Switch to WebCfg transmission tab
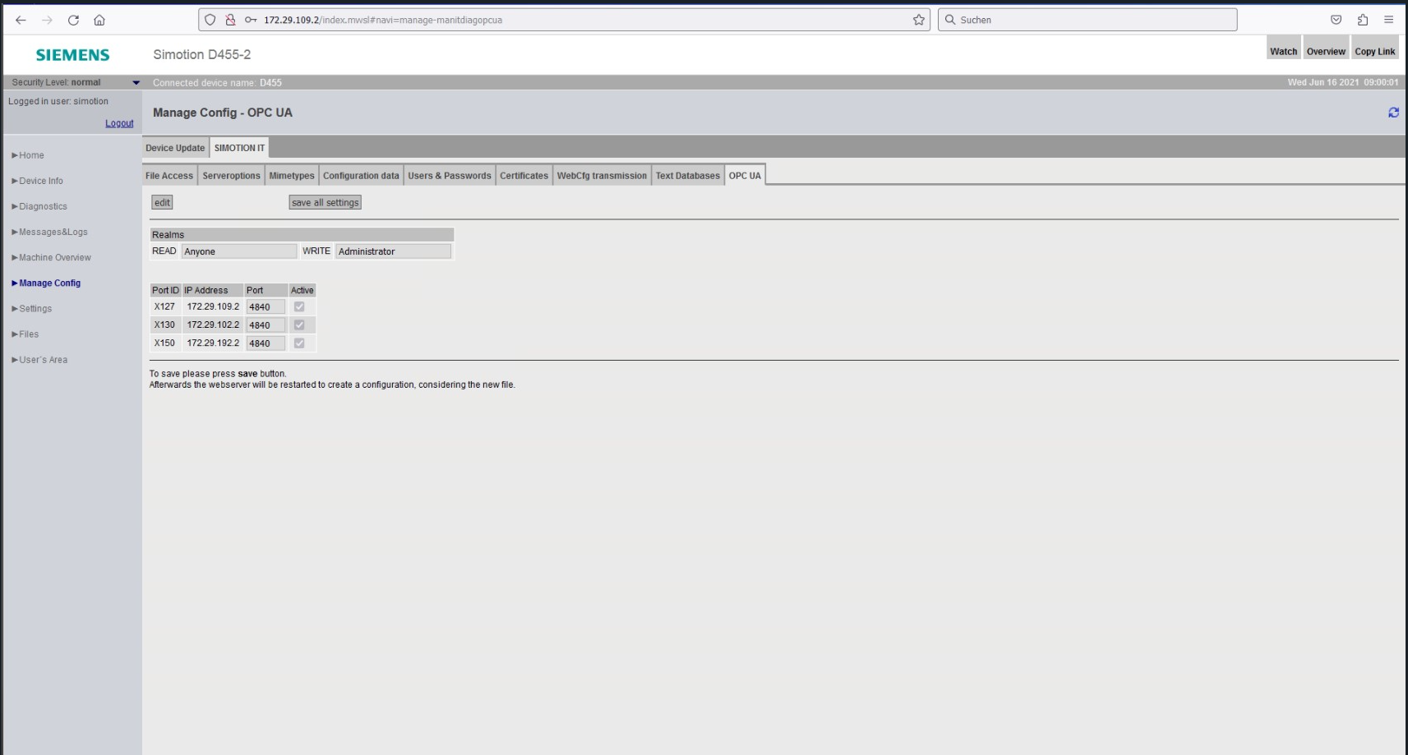1408x755 pixels. pyautogui.click(x=602, y=176)
